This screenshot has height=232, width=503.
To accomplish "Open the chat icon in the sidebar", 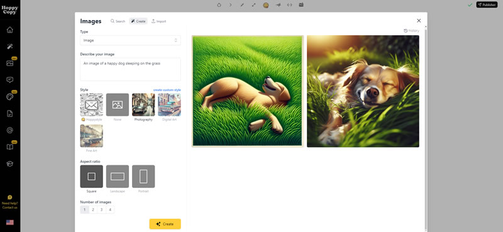I will point(10,80).
